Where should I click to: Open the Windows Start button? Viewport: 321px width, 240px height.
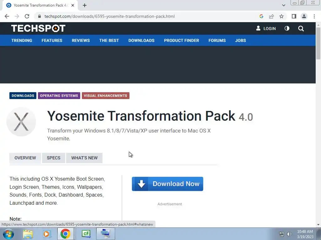click(x=8, y=234)
